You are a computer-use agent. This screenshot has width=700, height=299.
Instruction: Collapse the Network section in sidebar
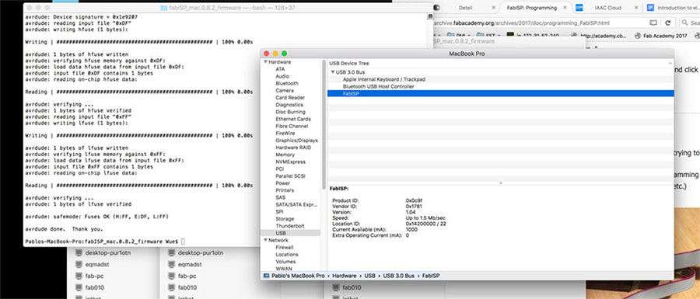point(265,240)
